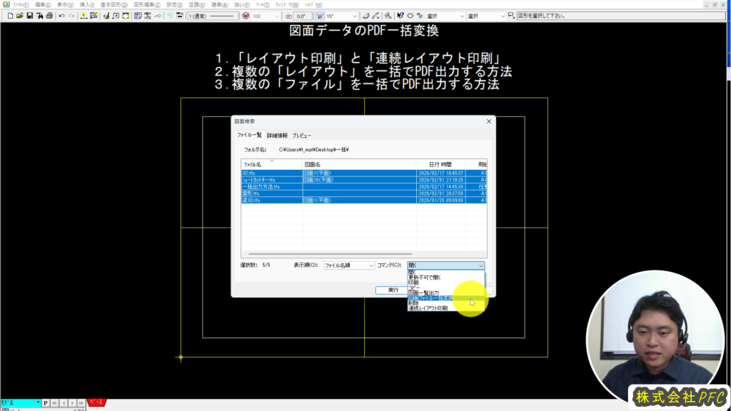Image resolution: width=731 pixels, height=411 pixels.
Task: Choose 図面一覧出力 in the command list
Action: coord(423,293)
